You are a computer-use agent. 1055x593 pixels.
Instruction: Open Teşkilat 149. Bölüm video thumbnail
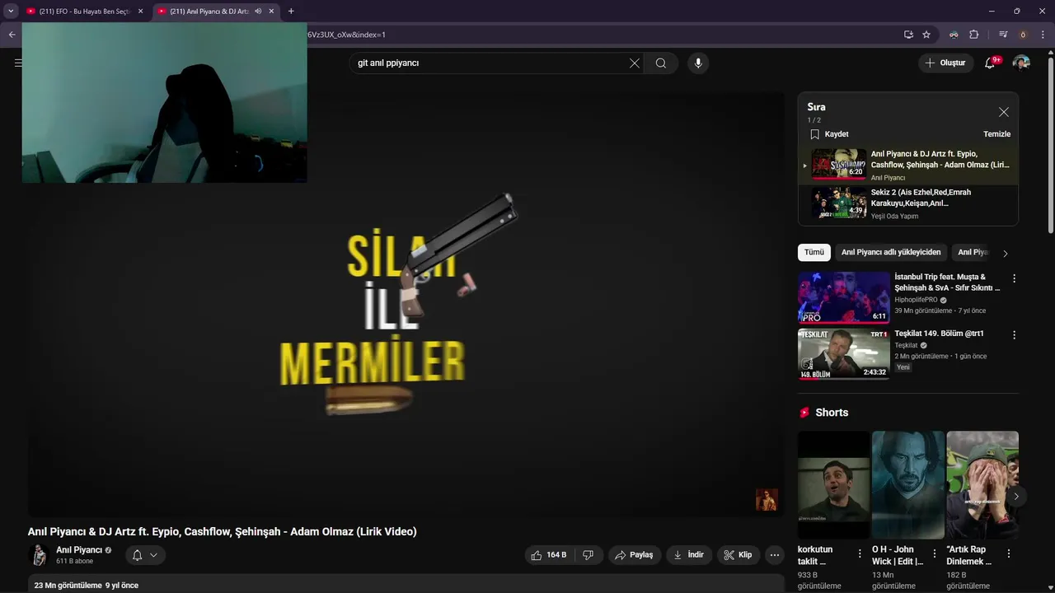click(x=844, y=354)
